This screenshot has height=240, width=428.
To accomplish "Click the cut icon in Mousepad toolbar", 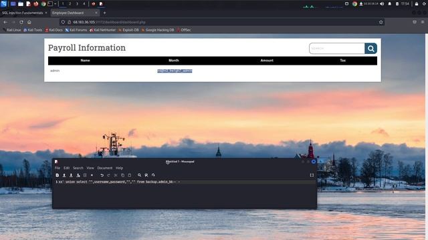I will (x=116, y=175).
